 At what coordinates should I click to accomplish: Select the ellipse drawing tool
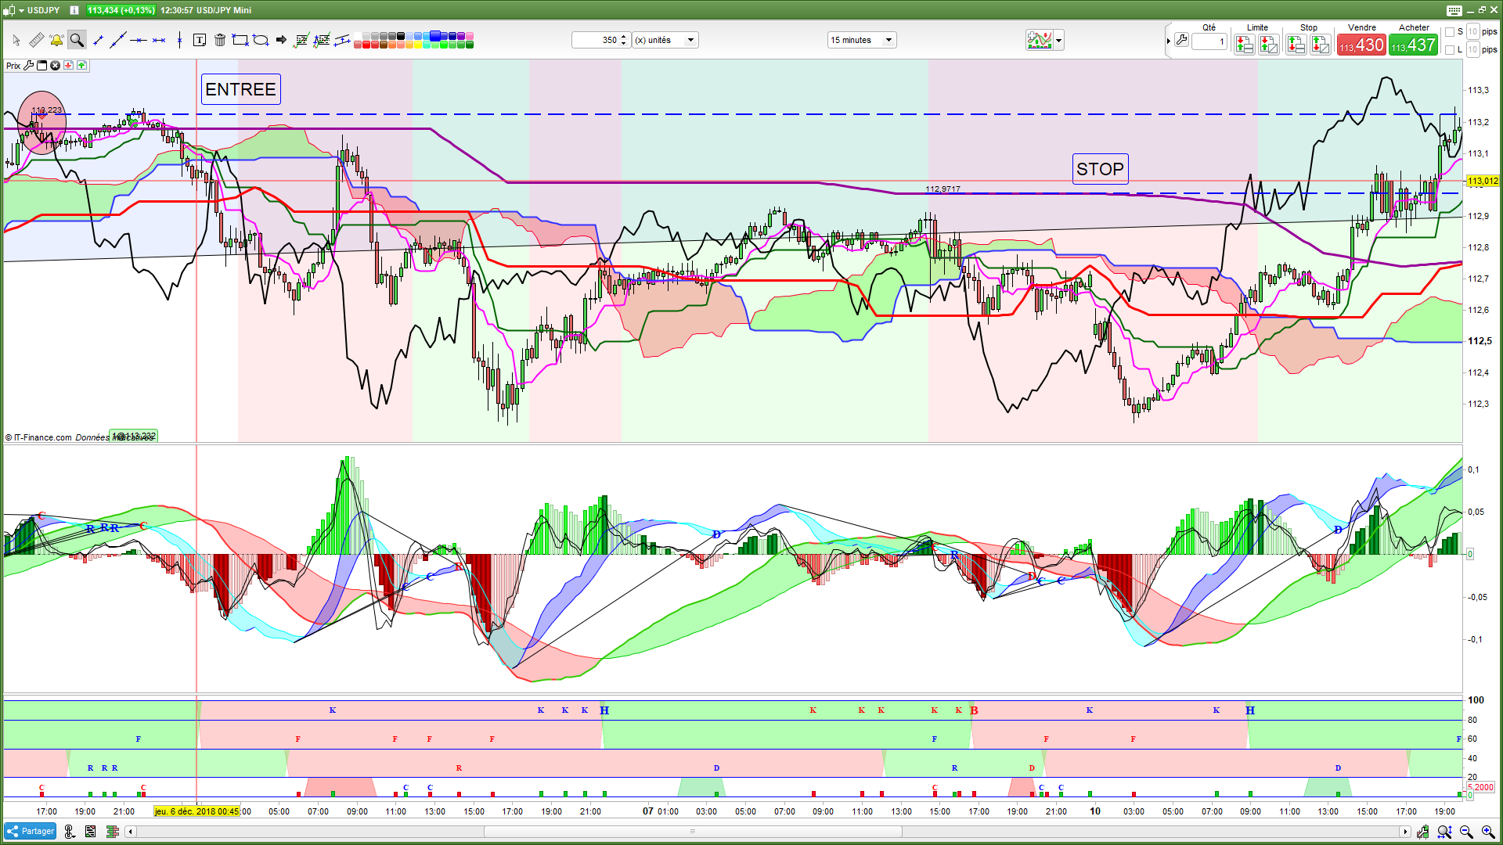click(261, 40)
